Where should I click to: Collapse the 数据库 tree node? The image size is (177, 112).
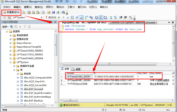(x=7, y=31)
